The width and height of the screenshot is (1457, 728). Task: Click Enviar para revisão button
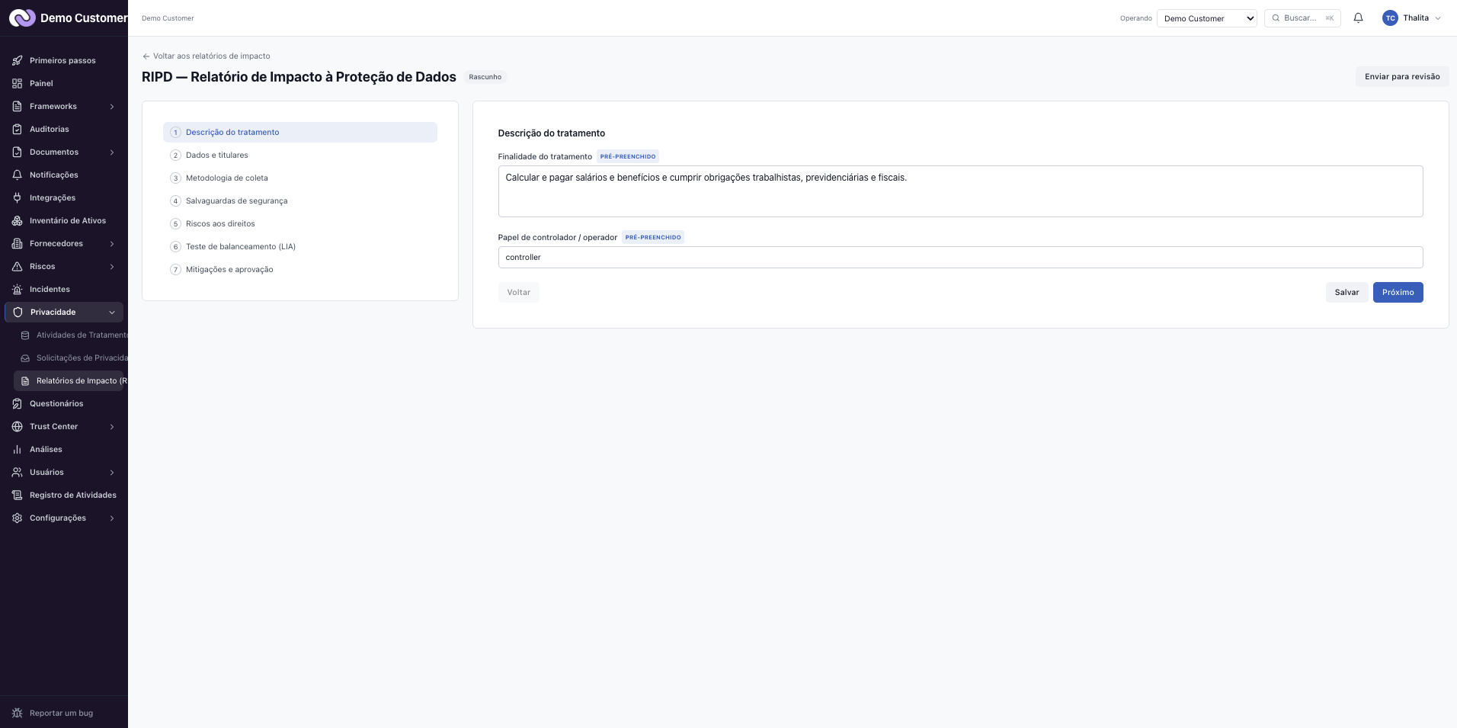point(1402,76)
